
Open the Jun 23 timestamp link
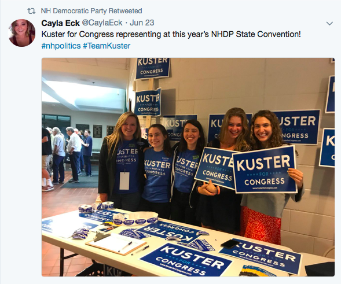pos(142,23)
